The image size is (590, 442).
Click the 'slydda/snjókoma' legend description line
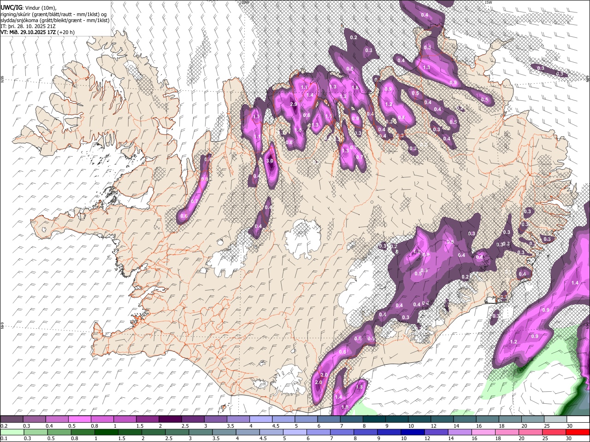coord(55,20)
